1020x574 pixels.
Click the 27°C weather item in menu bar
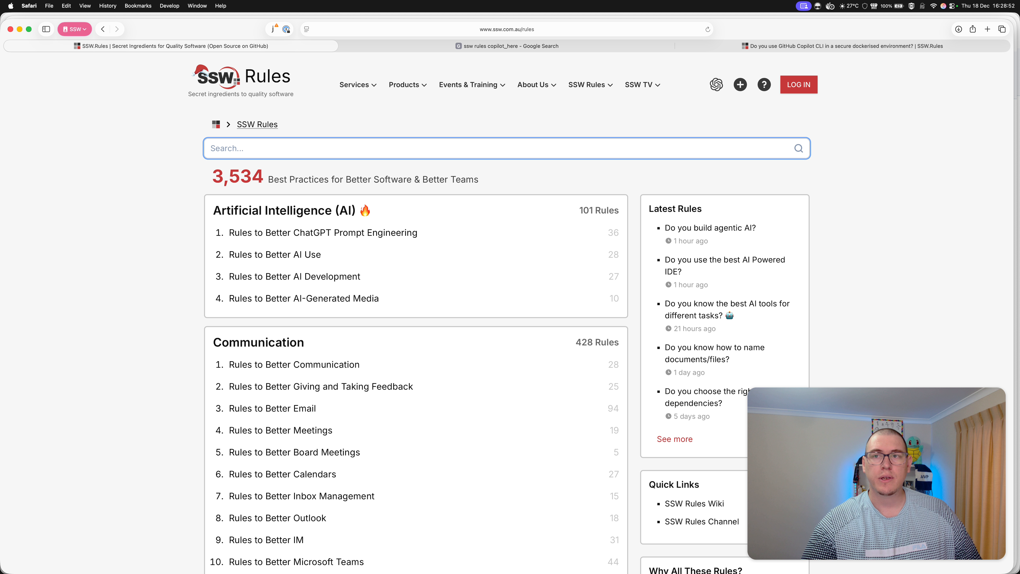(849, 6)
